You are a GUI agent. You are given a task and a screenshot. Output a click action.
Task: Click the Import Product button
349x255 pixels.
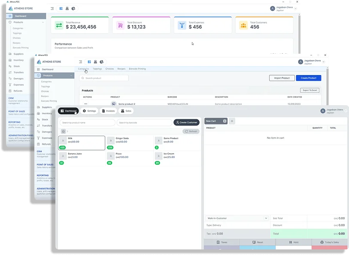[x=282, y=78]
